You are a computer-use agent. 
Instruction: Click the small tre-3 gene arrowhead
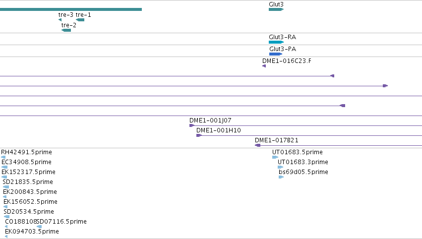point(60,20)
